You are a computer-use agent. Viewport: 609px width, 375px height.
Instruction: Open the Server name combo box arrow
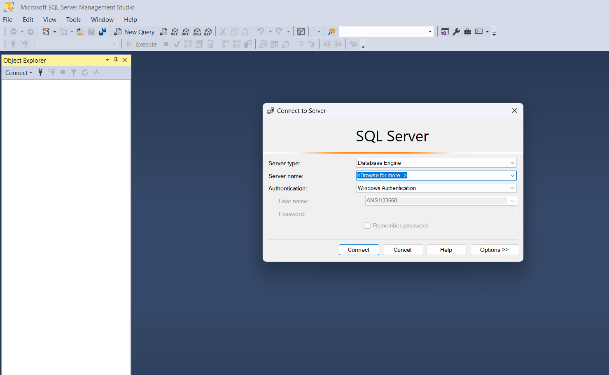coord(512,176)
